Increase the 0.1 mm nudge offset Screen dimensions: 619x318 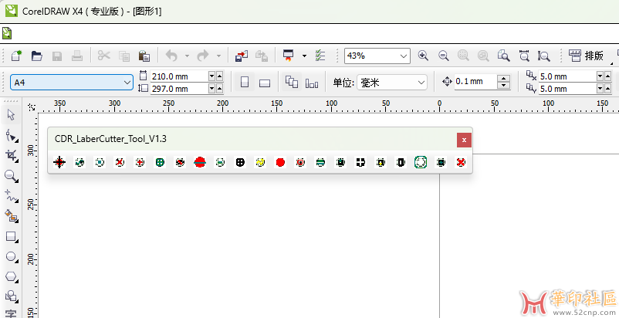coord(503,78)
